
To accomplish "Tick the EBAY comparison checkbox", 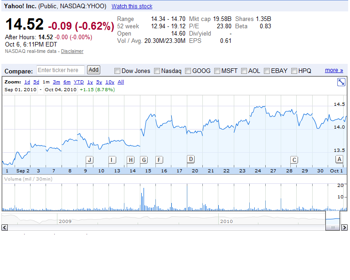I will click(x=267, y=71).
